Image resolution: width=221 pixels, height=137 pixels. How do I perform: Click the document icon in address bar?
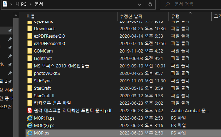coord(5,4)
